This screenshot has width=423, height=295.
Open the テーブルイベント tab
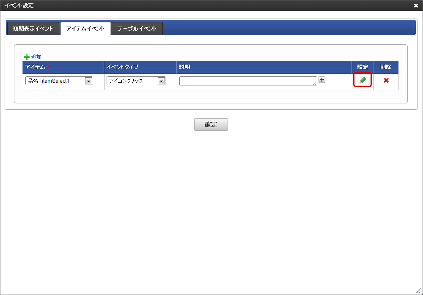(137, 29)
